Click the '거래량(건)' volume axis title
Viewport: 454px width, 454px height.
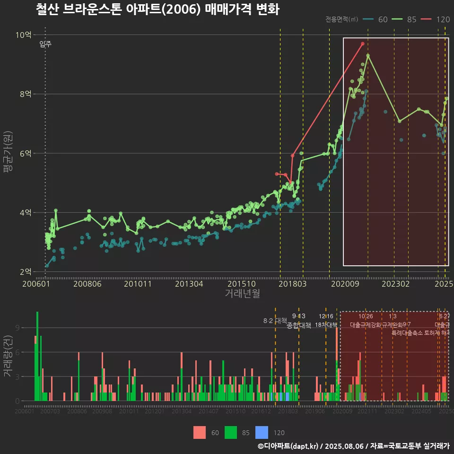point(8,357)
